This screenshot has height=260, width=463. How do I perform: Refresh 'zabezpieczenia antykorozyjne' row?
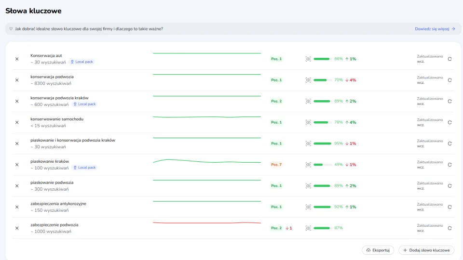(449, 207)
